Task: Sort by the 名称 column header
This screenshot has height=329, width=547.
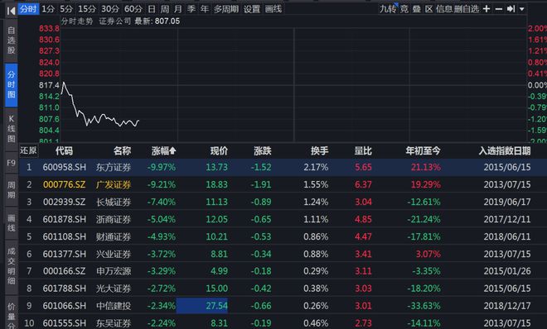Action: (x=122, y=151)
